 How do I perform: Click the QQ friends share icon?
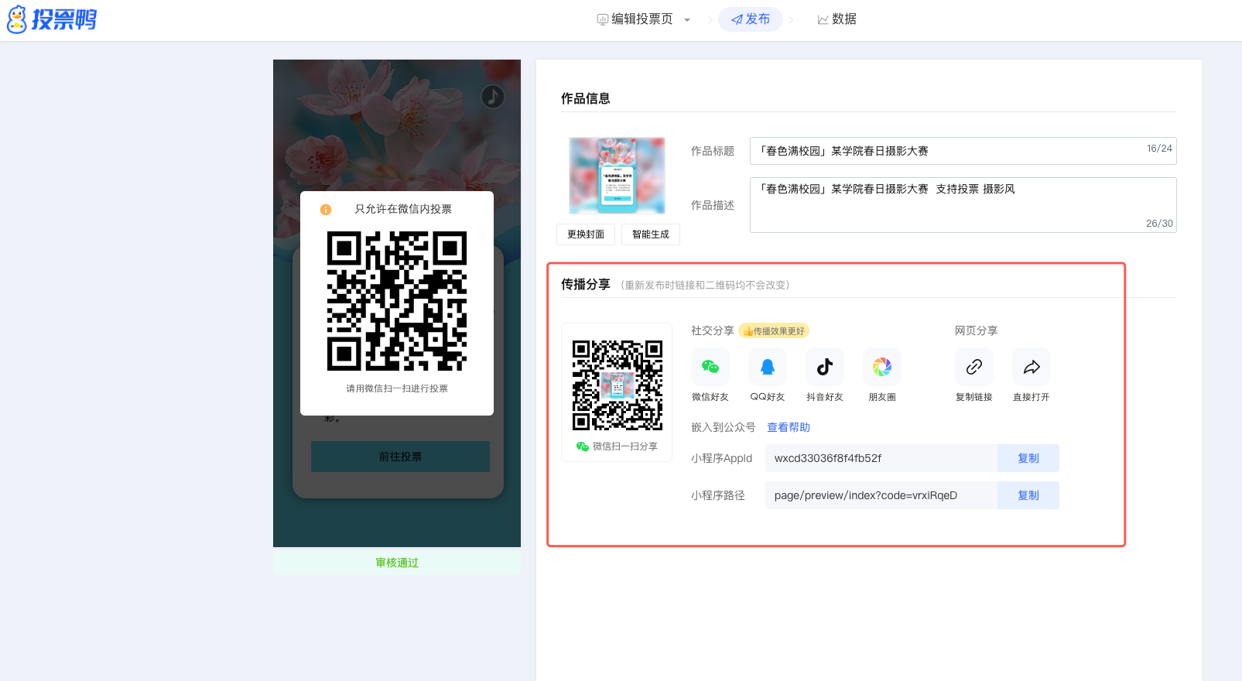coord(767,367)
